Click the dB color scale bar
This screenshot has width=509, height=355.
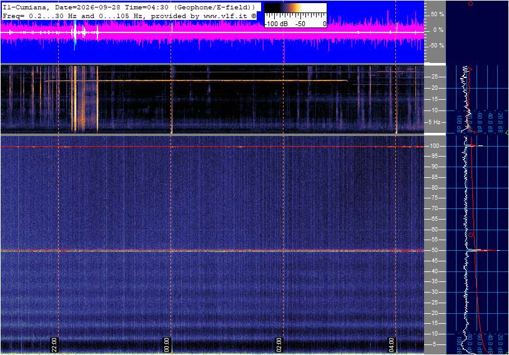[295, 15]
